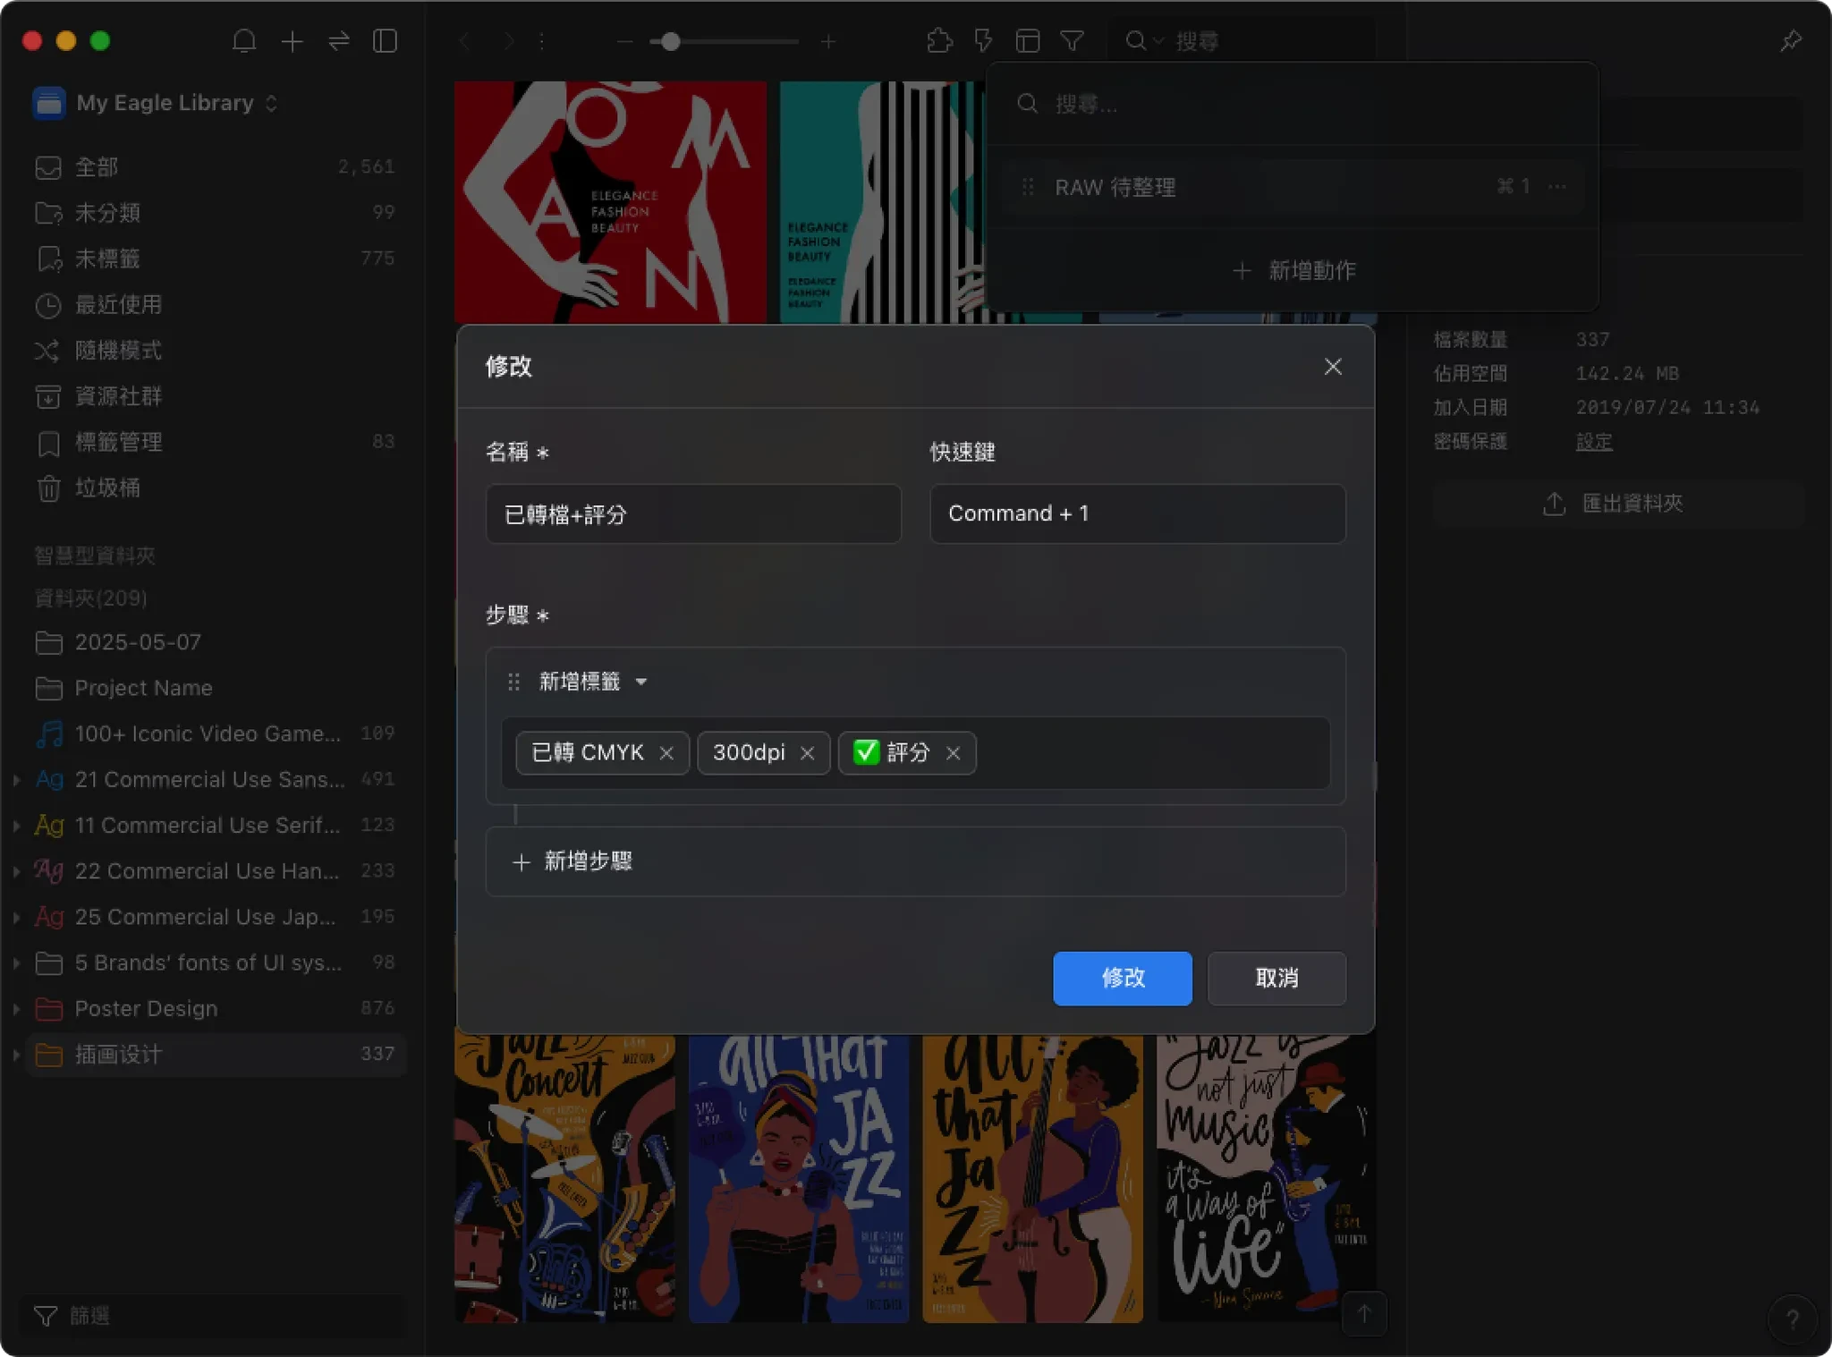Screen dimensions: 1832x1357
Task: Click the 篩選 filter at sidebar bottom
Action: point(213,1316)
